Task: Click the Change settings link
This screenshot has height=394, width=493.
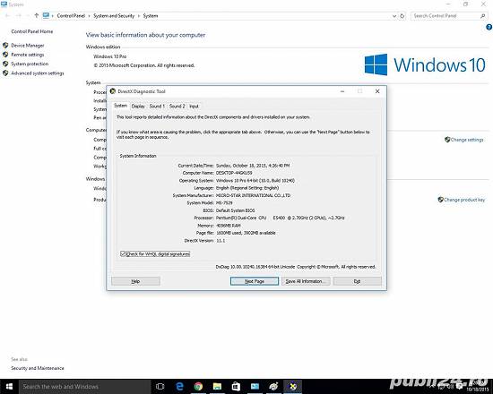Action: 467,140
